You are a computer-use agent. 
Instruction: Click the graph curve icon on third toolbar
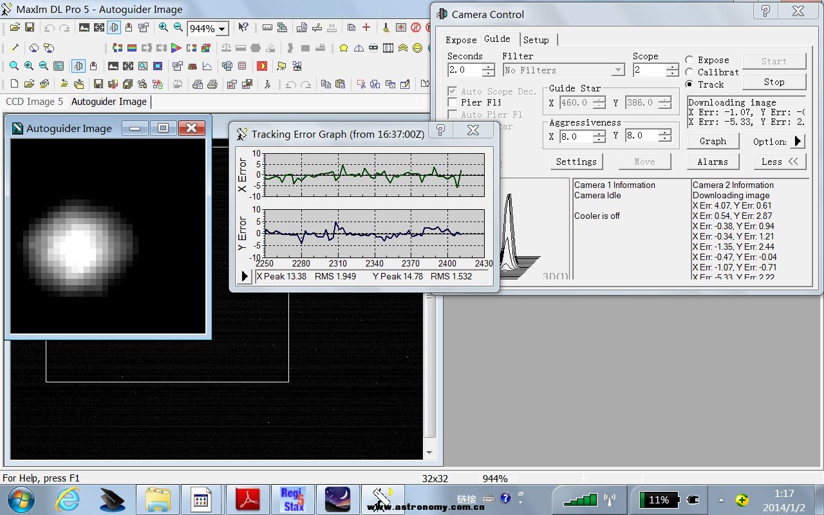click(x=207, y=66)
